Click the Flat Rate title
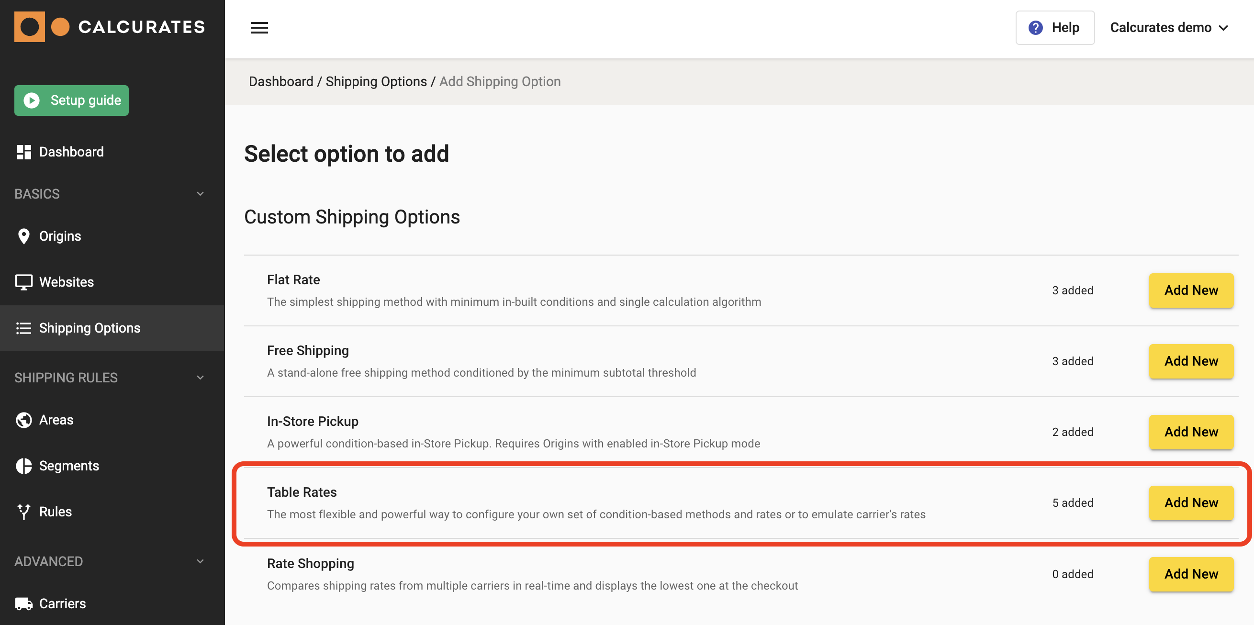Viewport: 1254px width, 625px height. (x=293, y=279)
